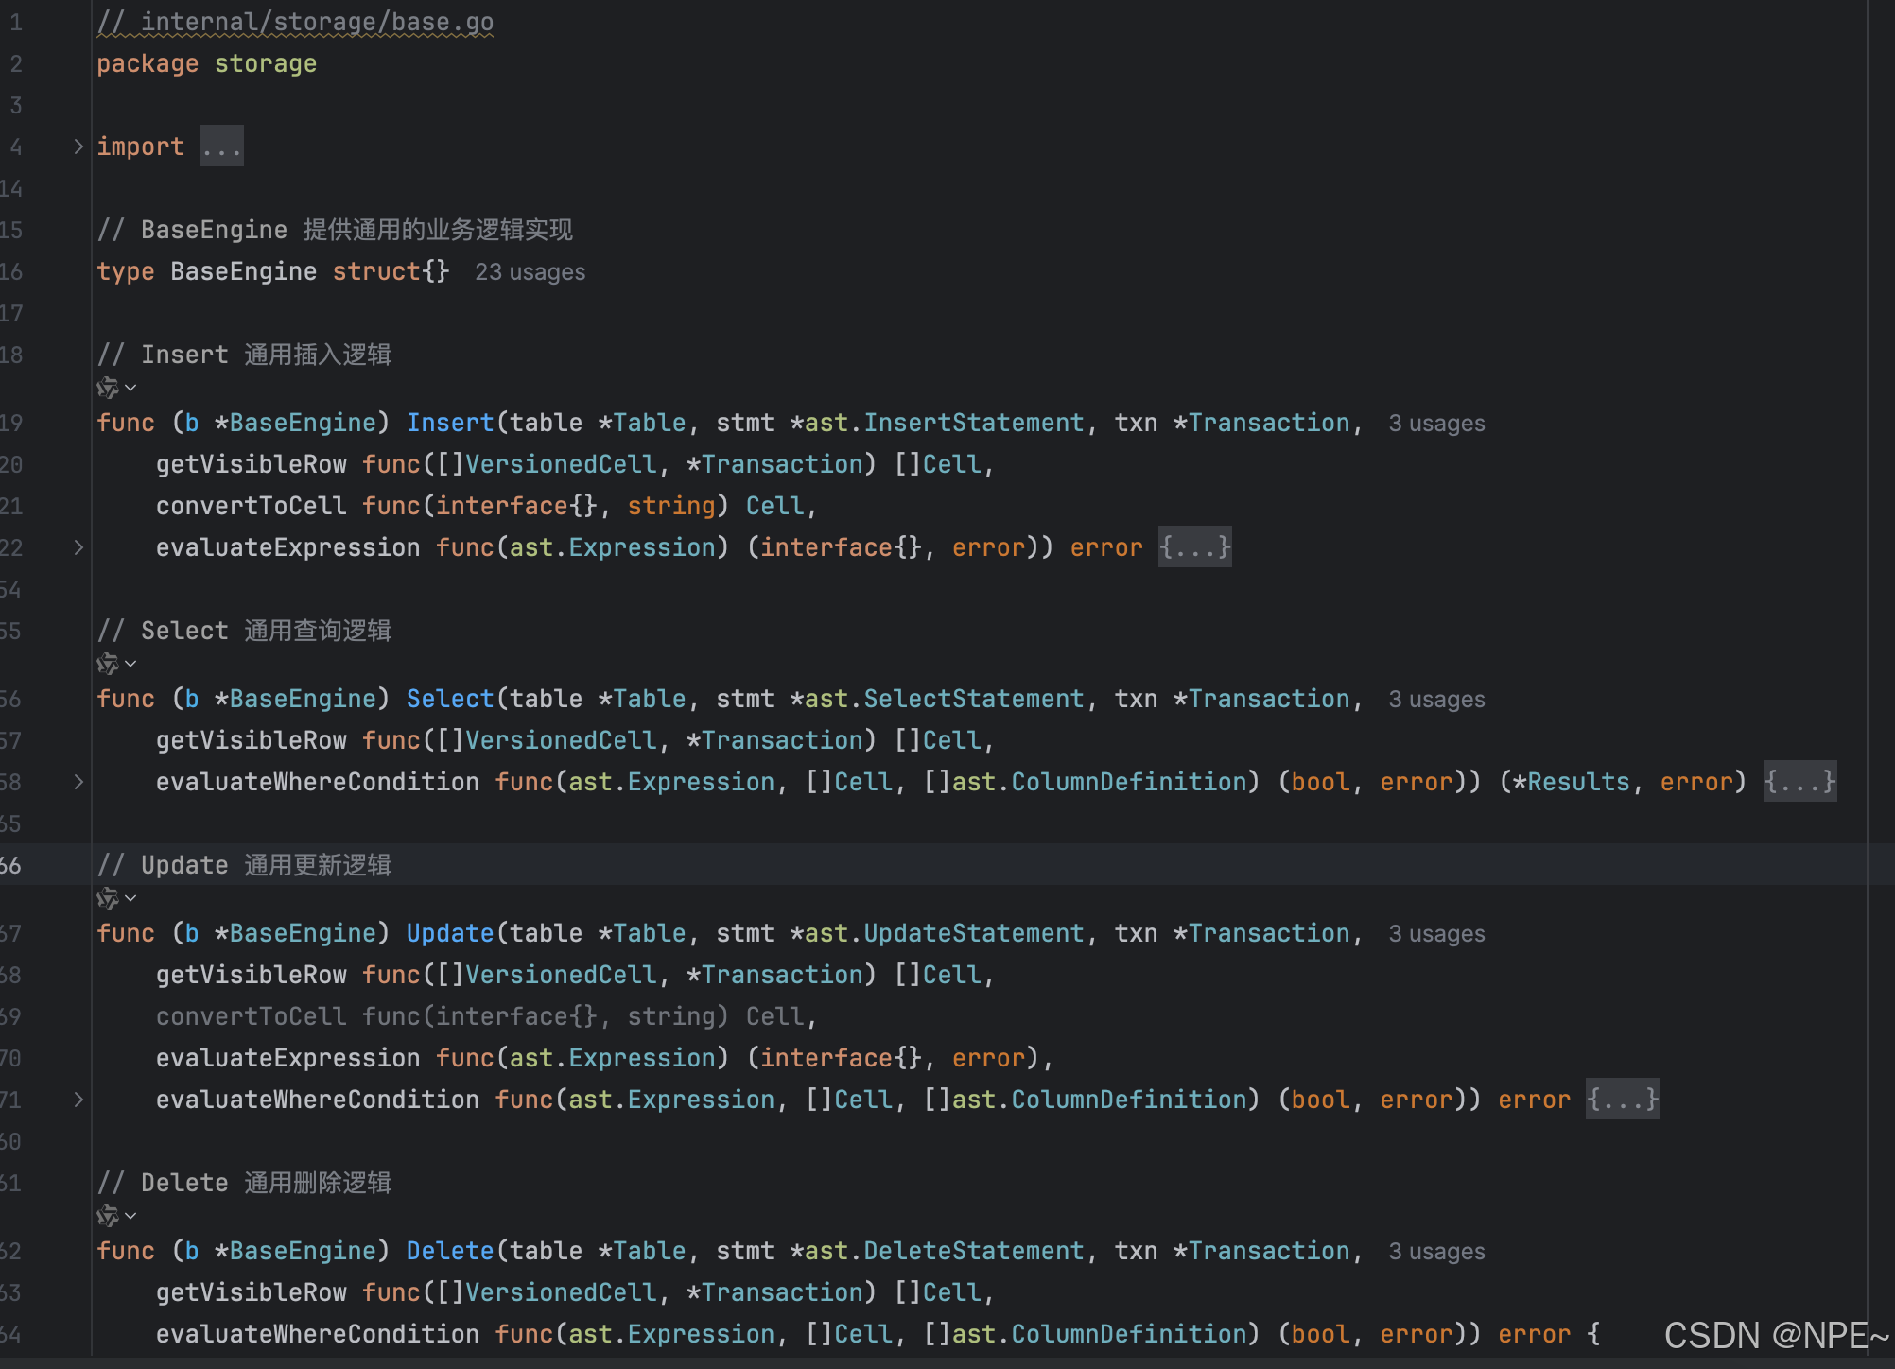Show 3 usages hint for Select function
Screen dimensions: 1895x1369
(x=1436, y=700)
